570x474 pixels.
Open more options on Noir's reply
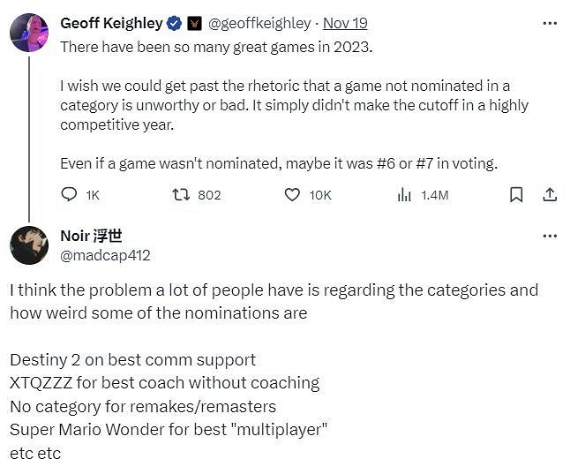click(x=549, y=236)
